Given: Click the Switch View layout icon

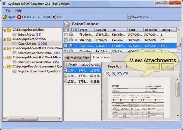Looking at the screenshot, I should point(130,17).
